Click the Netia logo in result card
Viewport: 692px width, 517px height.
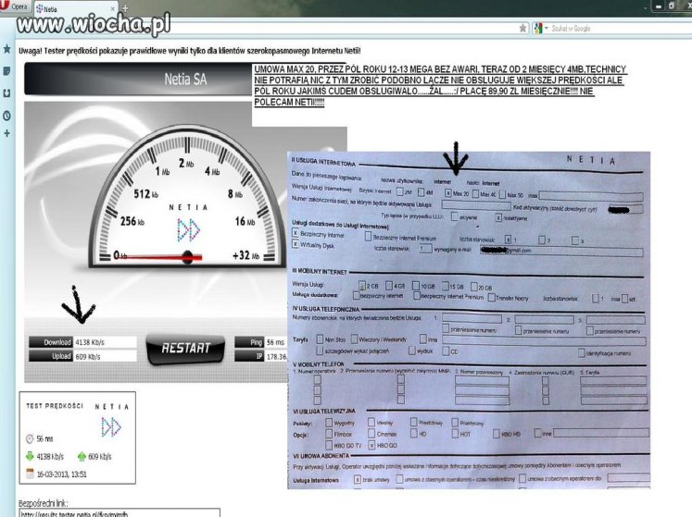[x=111, y=426]
